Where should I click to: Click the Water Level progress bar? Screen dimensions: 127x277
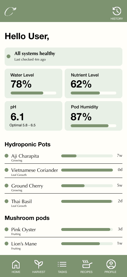[x=33, y=93]
